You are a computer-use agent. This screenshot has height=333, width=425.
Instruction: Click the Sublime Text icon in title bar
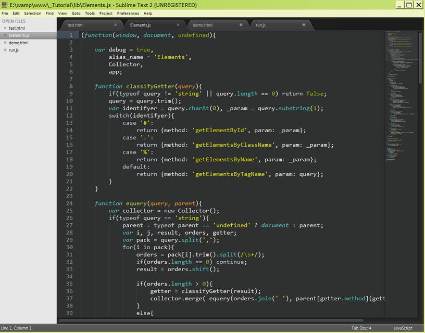[x=5, y=5]
